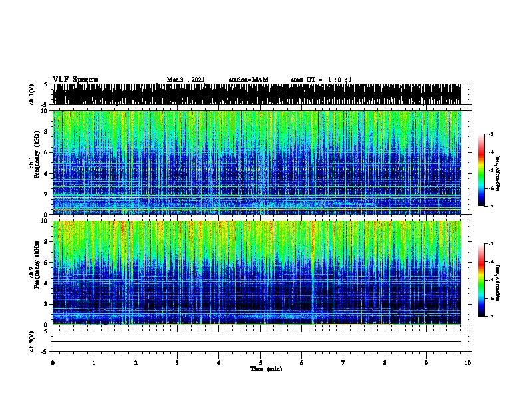Click time axis tick label '3'
This screenshot has width=527, height=407.
tap(177, 362)
